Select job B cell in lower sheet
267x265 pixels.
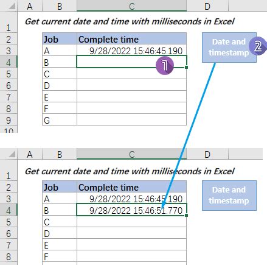tap(60, 210)
